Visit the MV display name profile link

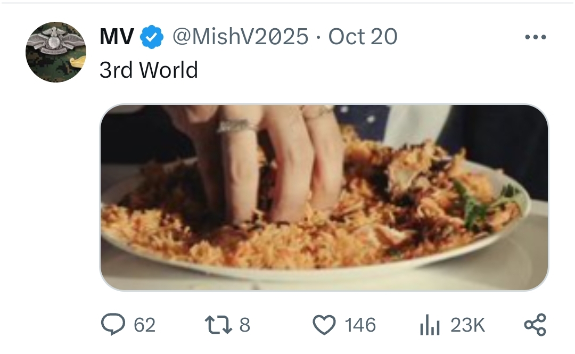pyautogui.click(x=117, y=37)
